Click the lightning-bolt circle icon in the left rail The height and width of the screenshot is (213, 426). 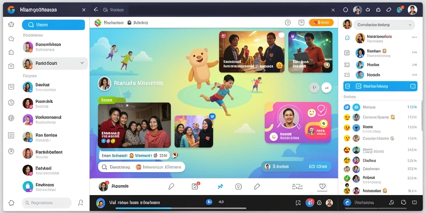click(x=11, y=102)
